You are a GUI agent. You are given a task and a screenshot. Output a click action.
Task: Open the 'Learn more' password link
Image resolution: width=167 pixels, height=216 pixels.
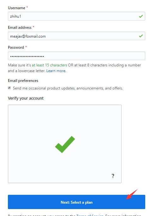coord(56,71)
